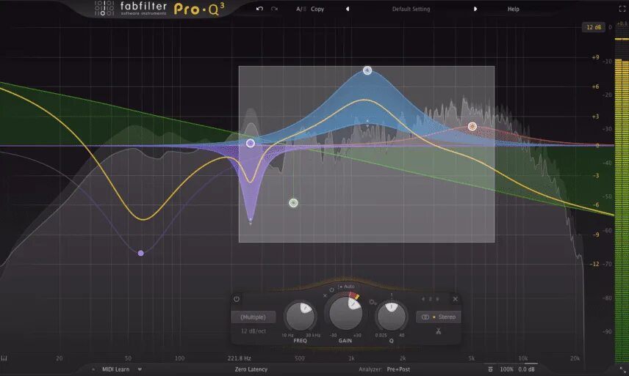The image size is (629, 376).
Task: Toggle the dynamic EQ power icon
Action: (331, 290)
